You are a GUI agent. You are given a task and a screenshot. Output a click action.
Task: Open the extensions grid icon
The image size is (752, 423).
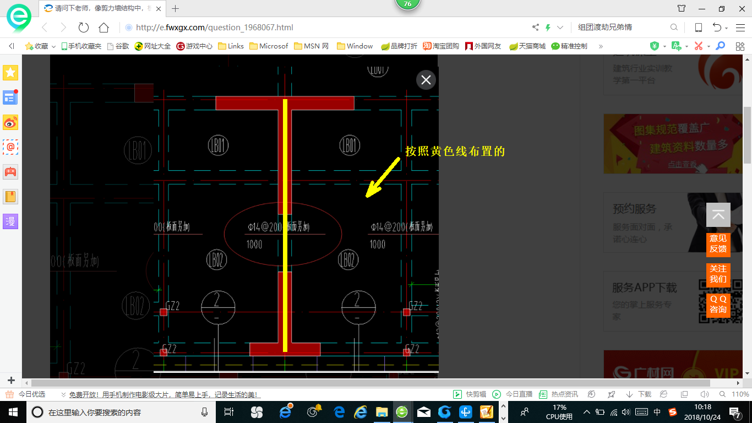click(740, 46)
